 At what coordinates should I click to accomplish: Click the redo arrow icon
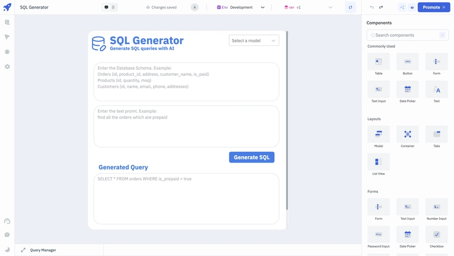point(381,7)
